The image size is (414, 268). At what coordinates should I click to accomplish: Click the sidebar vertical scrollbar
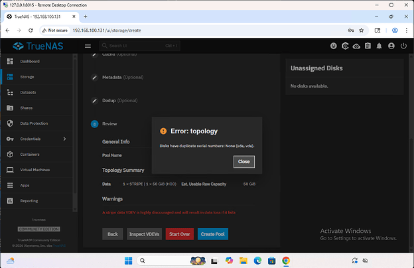(x=75, y=126)
